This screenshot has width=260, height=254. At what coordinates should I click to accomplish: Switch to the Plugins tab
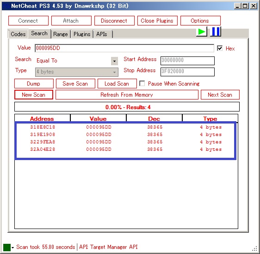point(82,34)
